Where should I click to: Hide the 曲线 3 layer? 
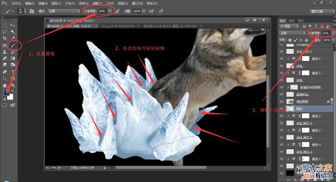(281, 130)
